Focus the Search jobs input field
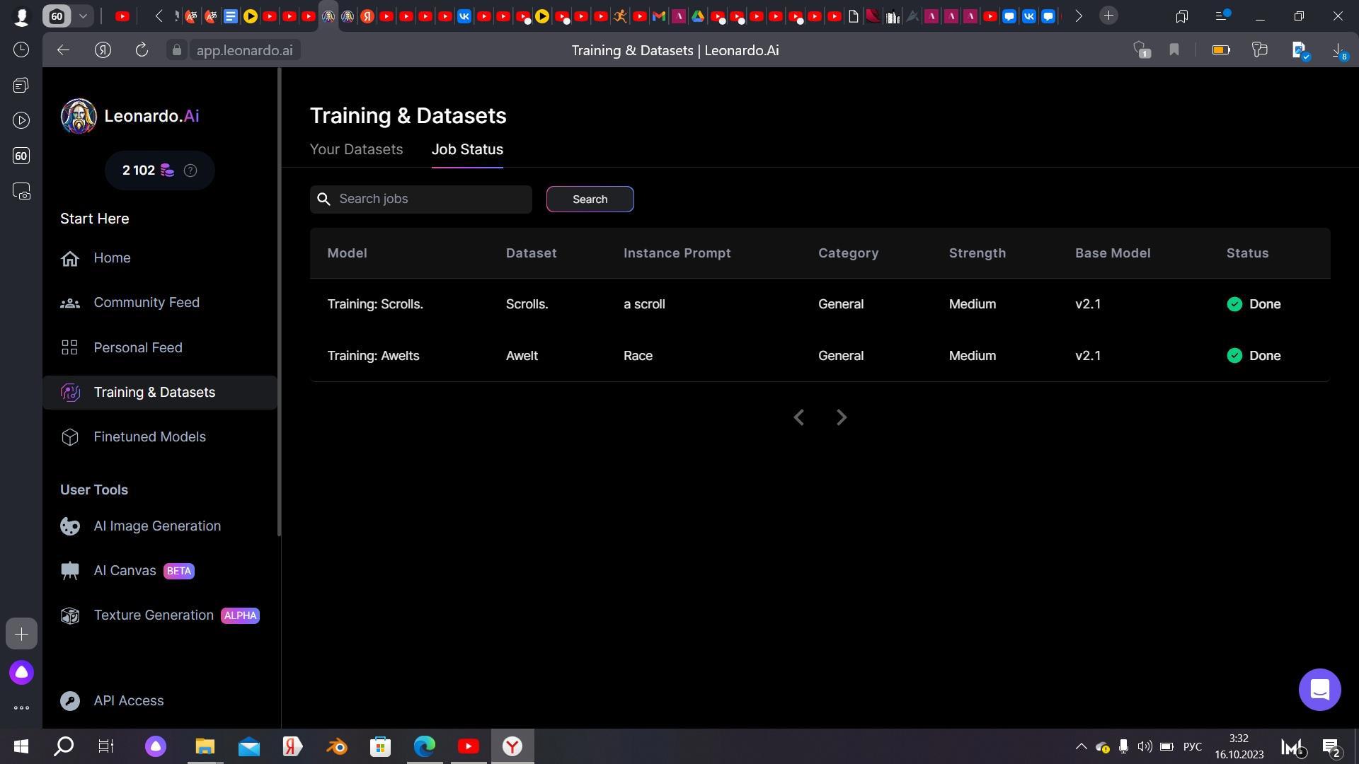This screenshot has height=764, width=1359. (x=430, y=199)
